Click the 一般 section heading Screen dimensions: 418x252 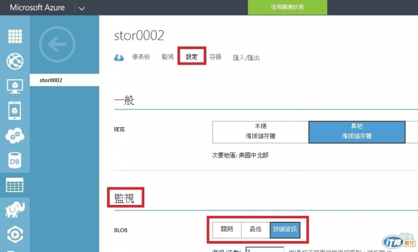[124, 100]
